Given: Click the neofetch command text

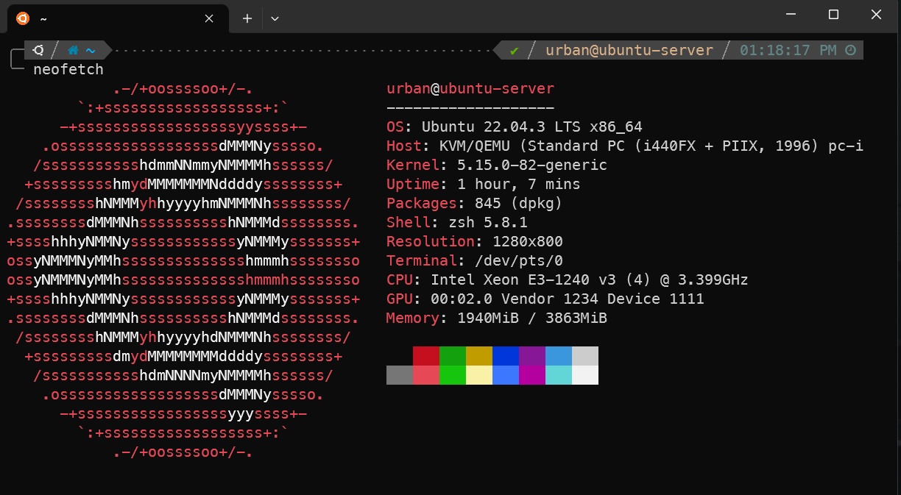Looking at the screenshot, I should 68,69.
